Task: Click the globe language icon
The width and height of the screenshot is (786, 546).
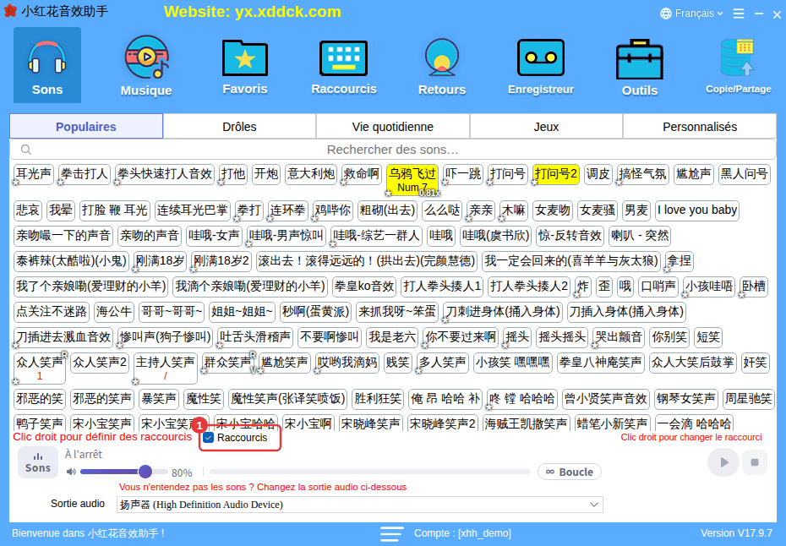Action: [666, 14]
